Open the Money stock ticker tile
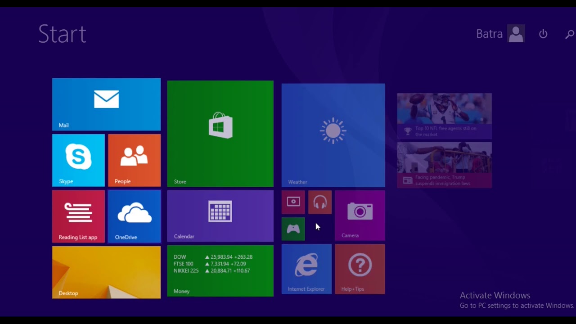 pyautogui.click(x=220, y=271)
